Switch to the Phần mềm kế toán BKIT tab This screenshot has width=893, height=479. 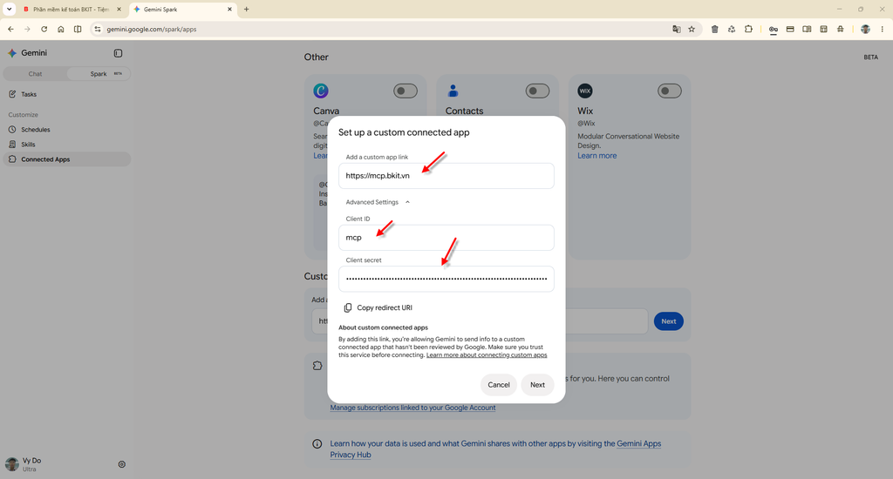tap(72, 9)
